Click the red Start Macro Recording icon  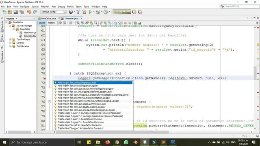coord(126,23)
